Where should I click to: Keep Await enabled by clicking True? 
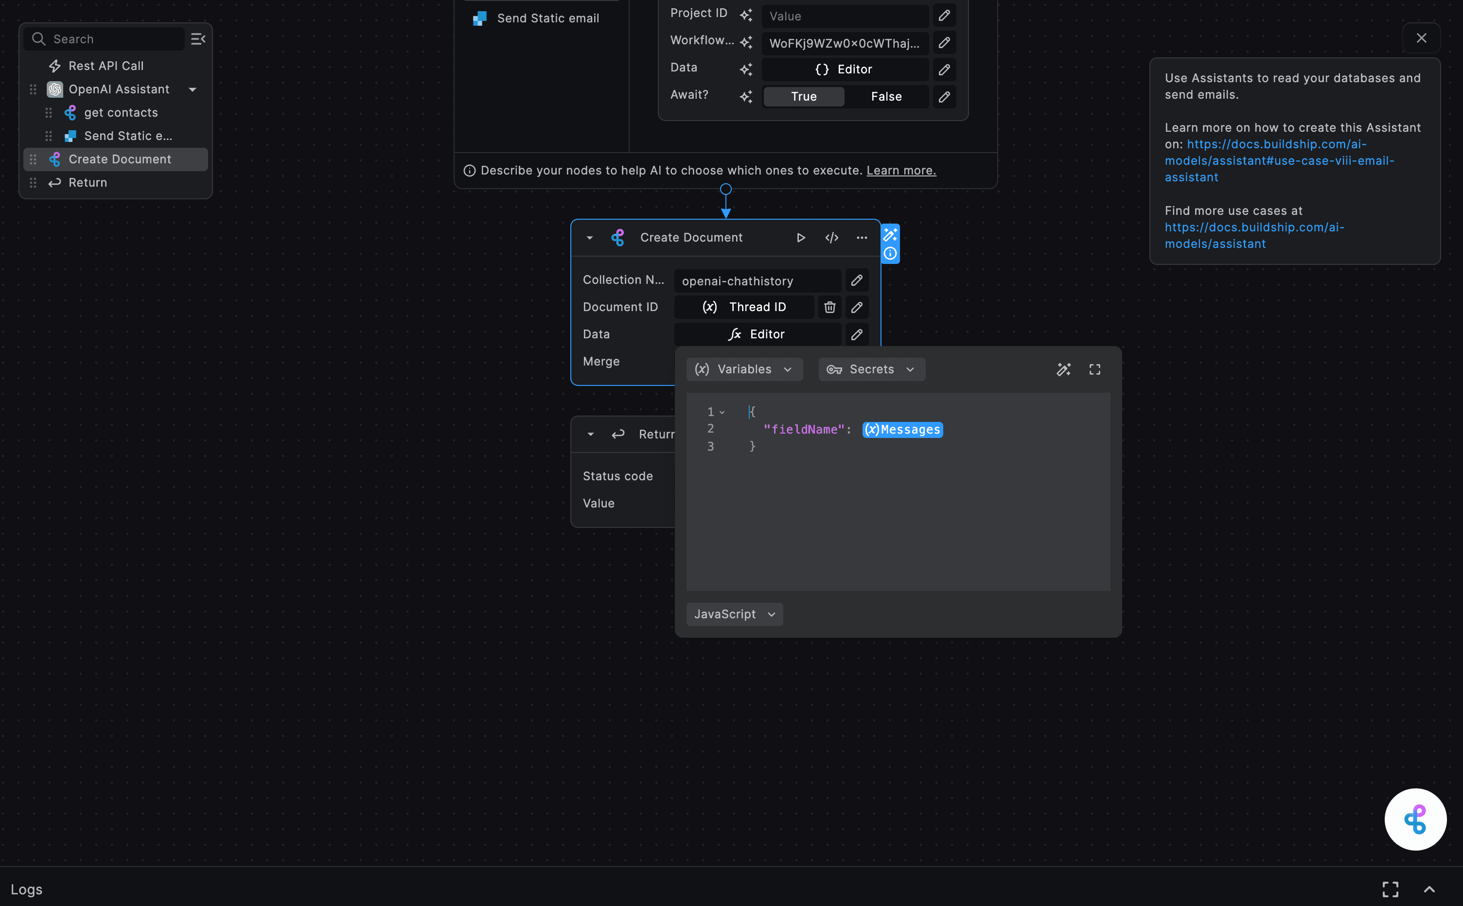coord(803,96)
